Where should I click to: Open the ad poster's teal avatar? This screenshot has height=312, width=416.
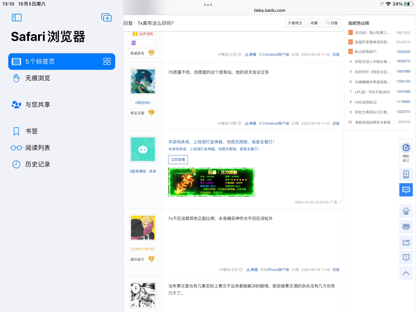[x=143, y=149]
